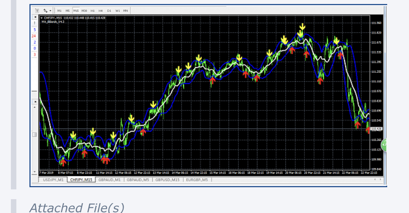Open the GBPAUD,M1 chart tab

click(x=109, y=180)
